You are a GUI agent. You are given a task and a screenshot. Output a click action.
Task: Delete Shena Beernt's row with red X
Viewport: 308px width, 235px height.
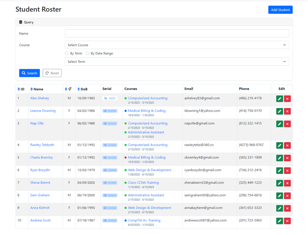pyautogui.click(x=287, y=183)
